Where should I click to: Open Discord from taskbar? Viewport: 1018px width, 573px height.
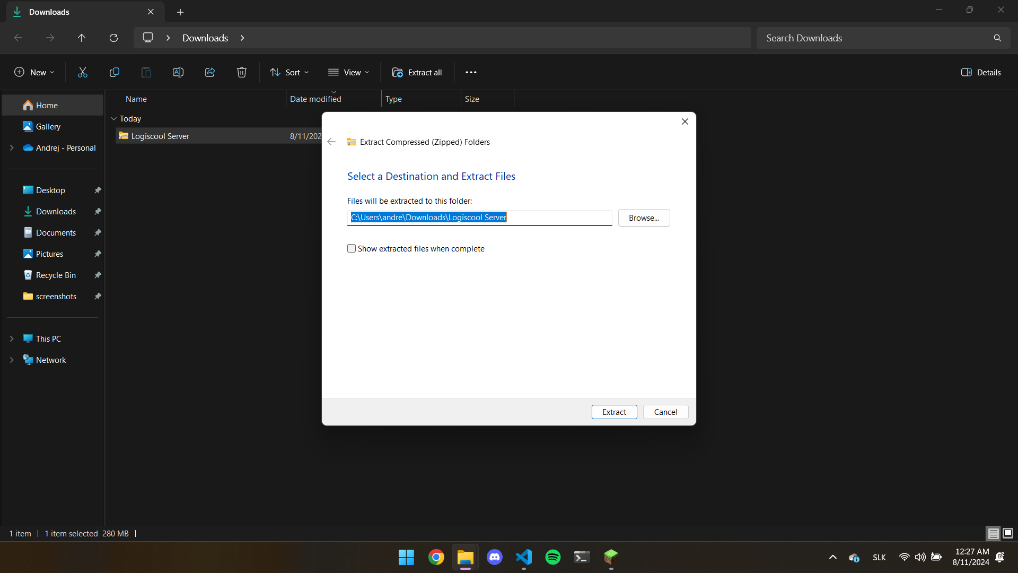click(495, 557)
